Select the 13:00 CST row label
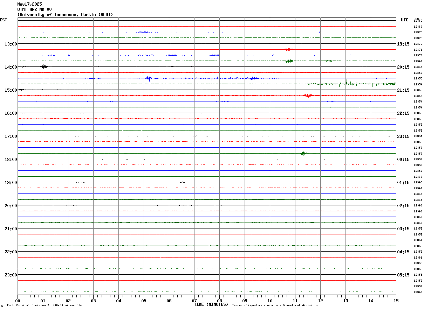 (11, 44)
